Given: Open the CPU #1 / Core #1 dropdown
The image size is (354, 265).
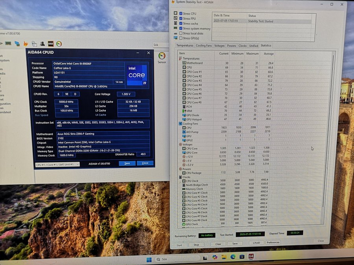Looking at the screenshot, I should (57, 164).
